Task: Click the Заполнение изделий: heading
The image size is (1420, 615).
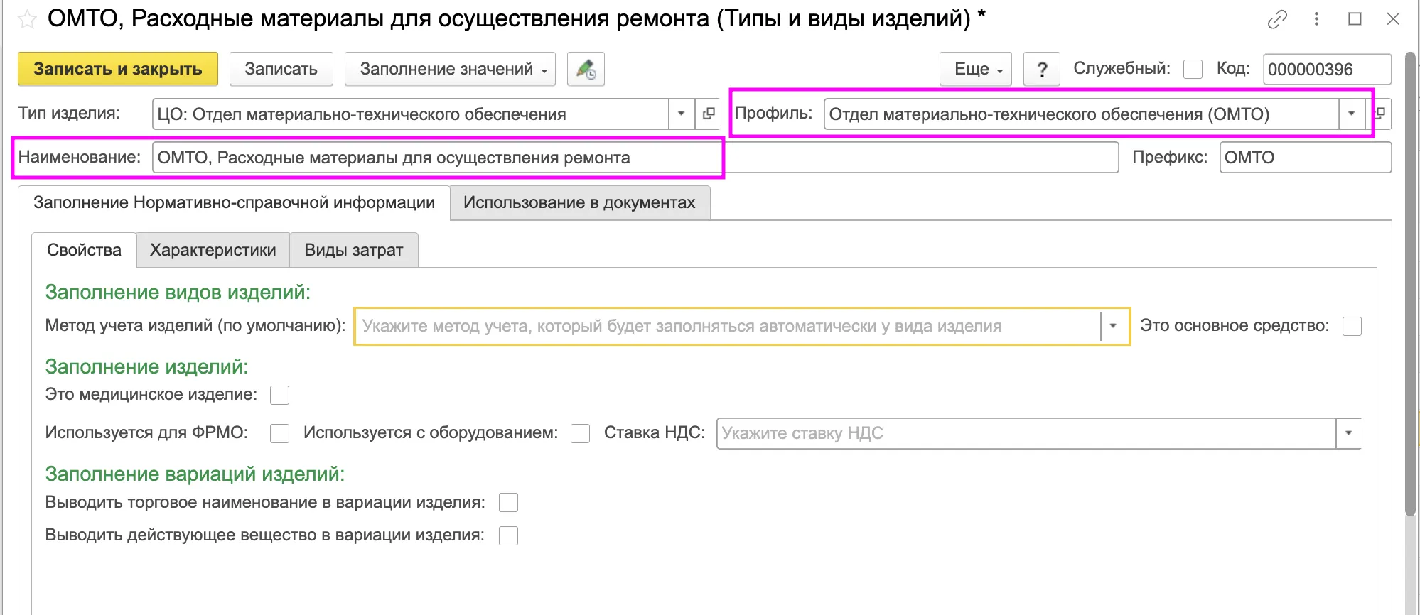Action: 146,366
